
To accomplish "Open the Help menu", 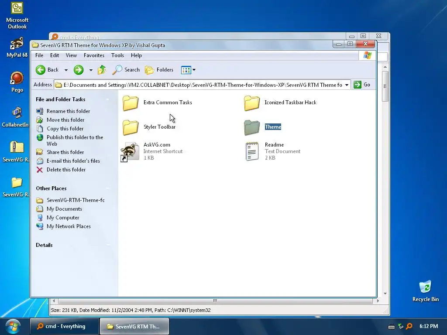I will (x=136, y=55).
